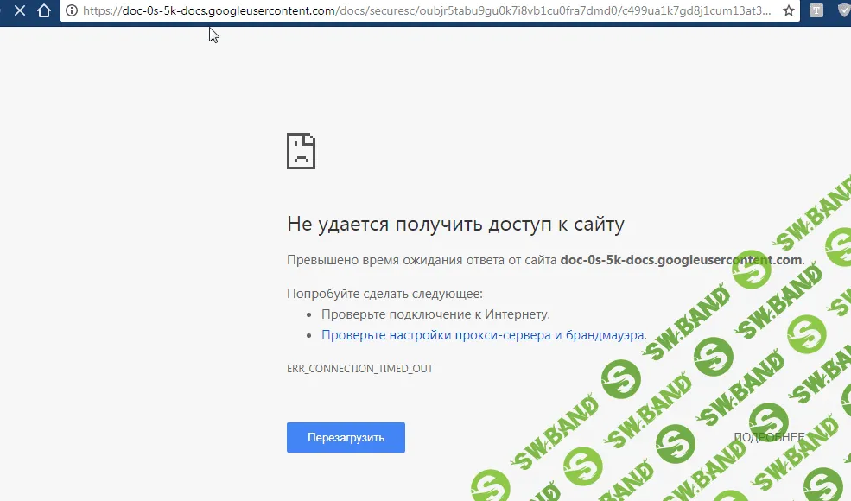851x501 pixels.
Task: Select the circled (i) symbol in the omnibox
Action: coord(73,12)
